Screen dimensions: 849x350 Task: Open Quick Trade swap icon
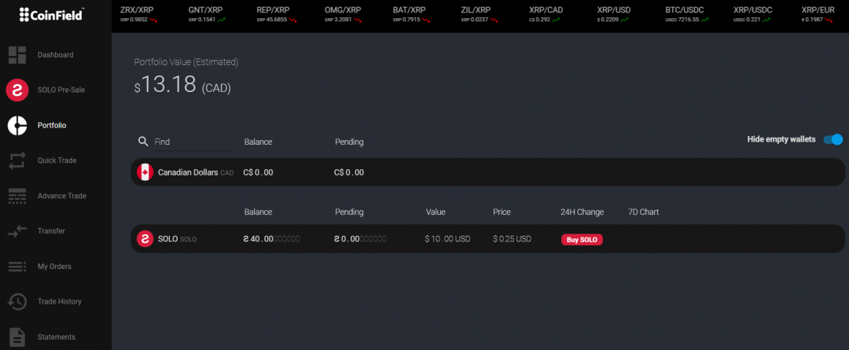pos(17,160)
